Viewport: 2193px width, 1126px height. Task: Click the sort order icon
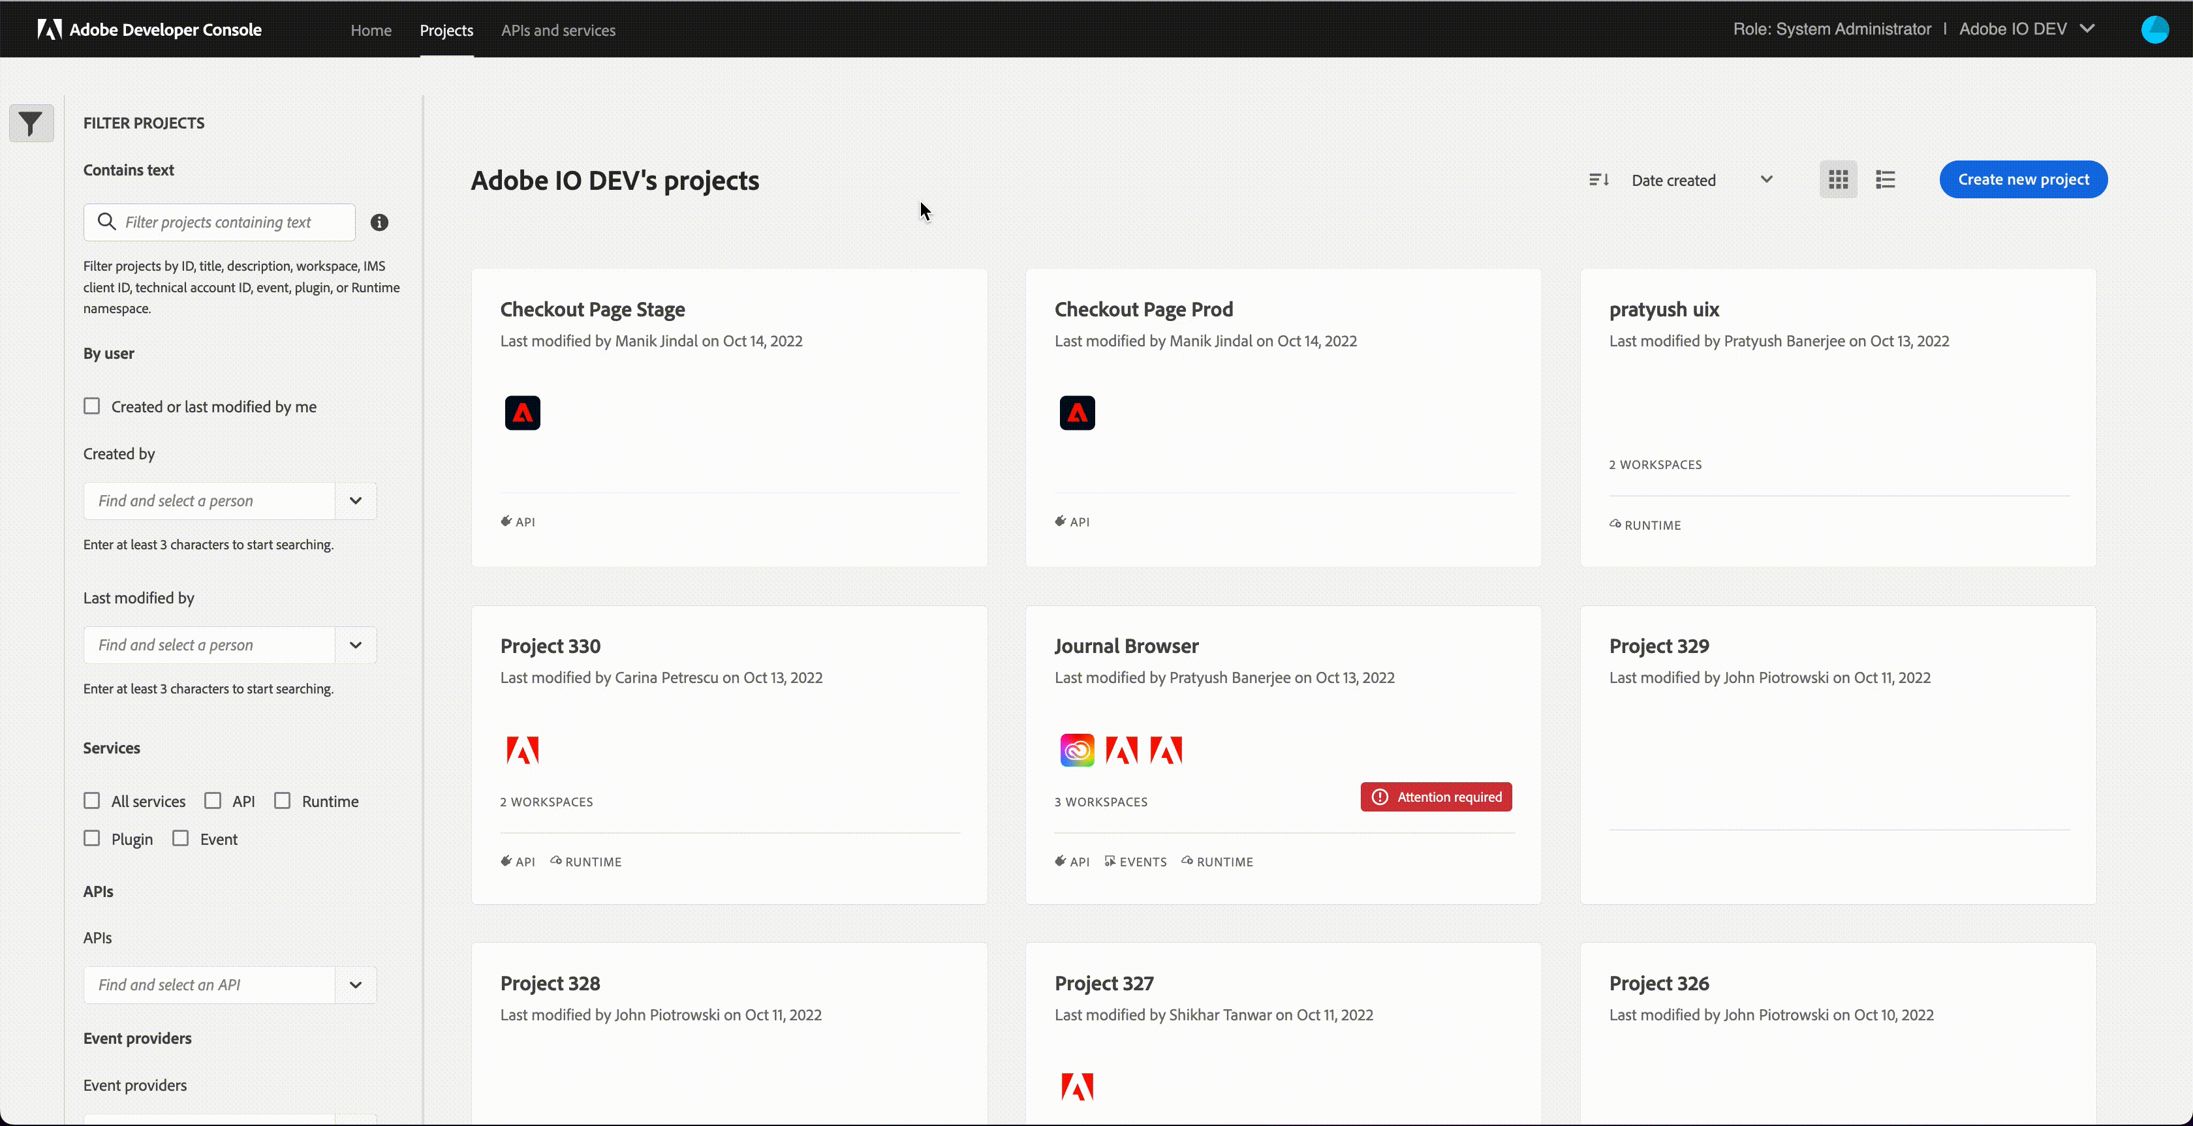(1598, 179)
